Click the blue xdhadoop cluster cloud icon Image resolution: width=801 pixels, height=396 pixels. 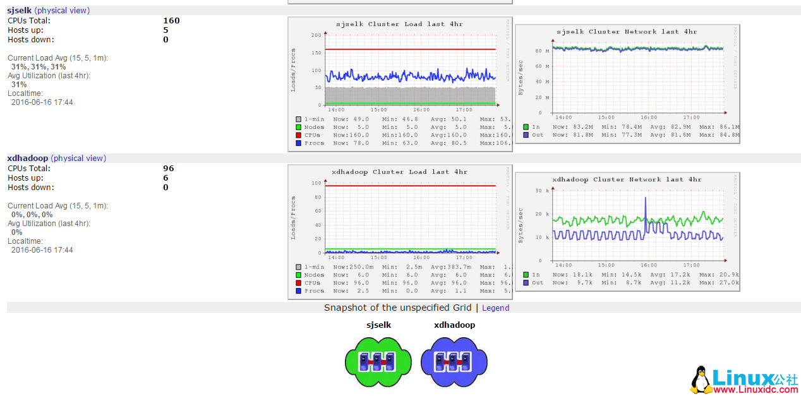pos(454,361)
